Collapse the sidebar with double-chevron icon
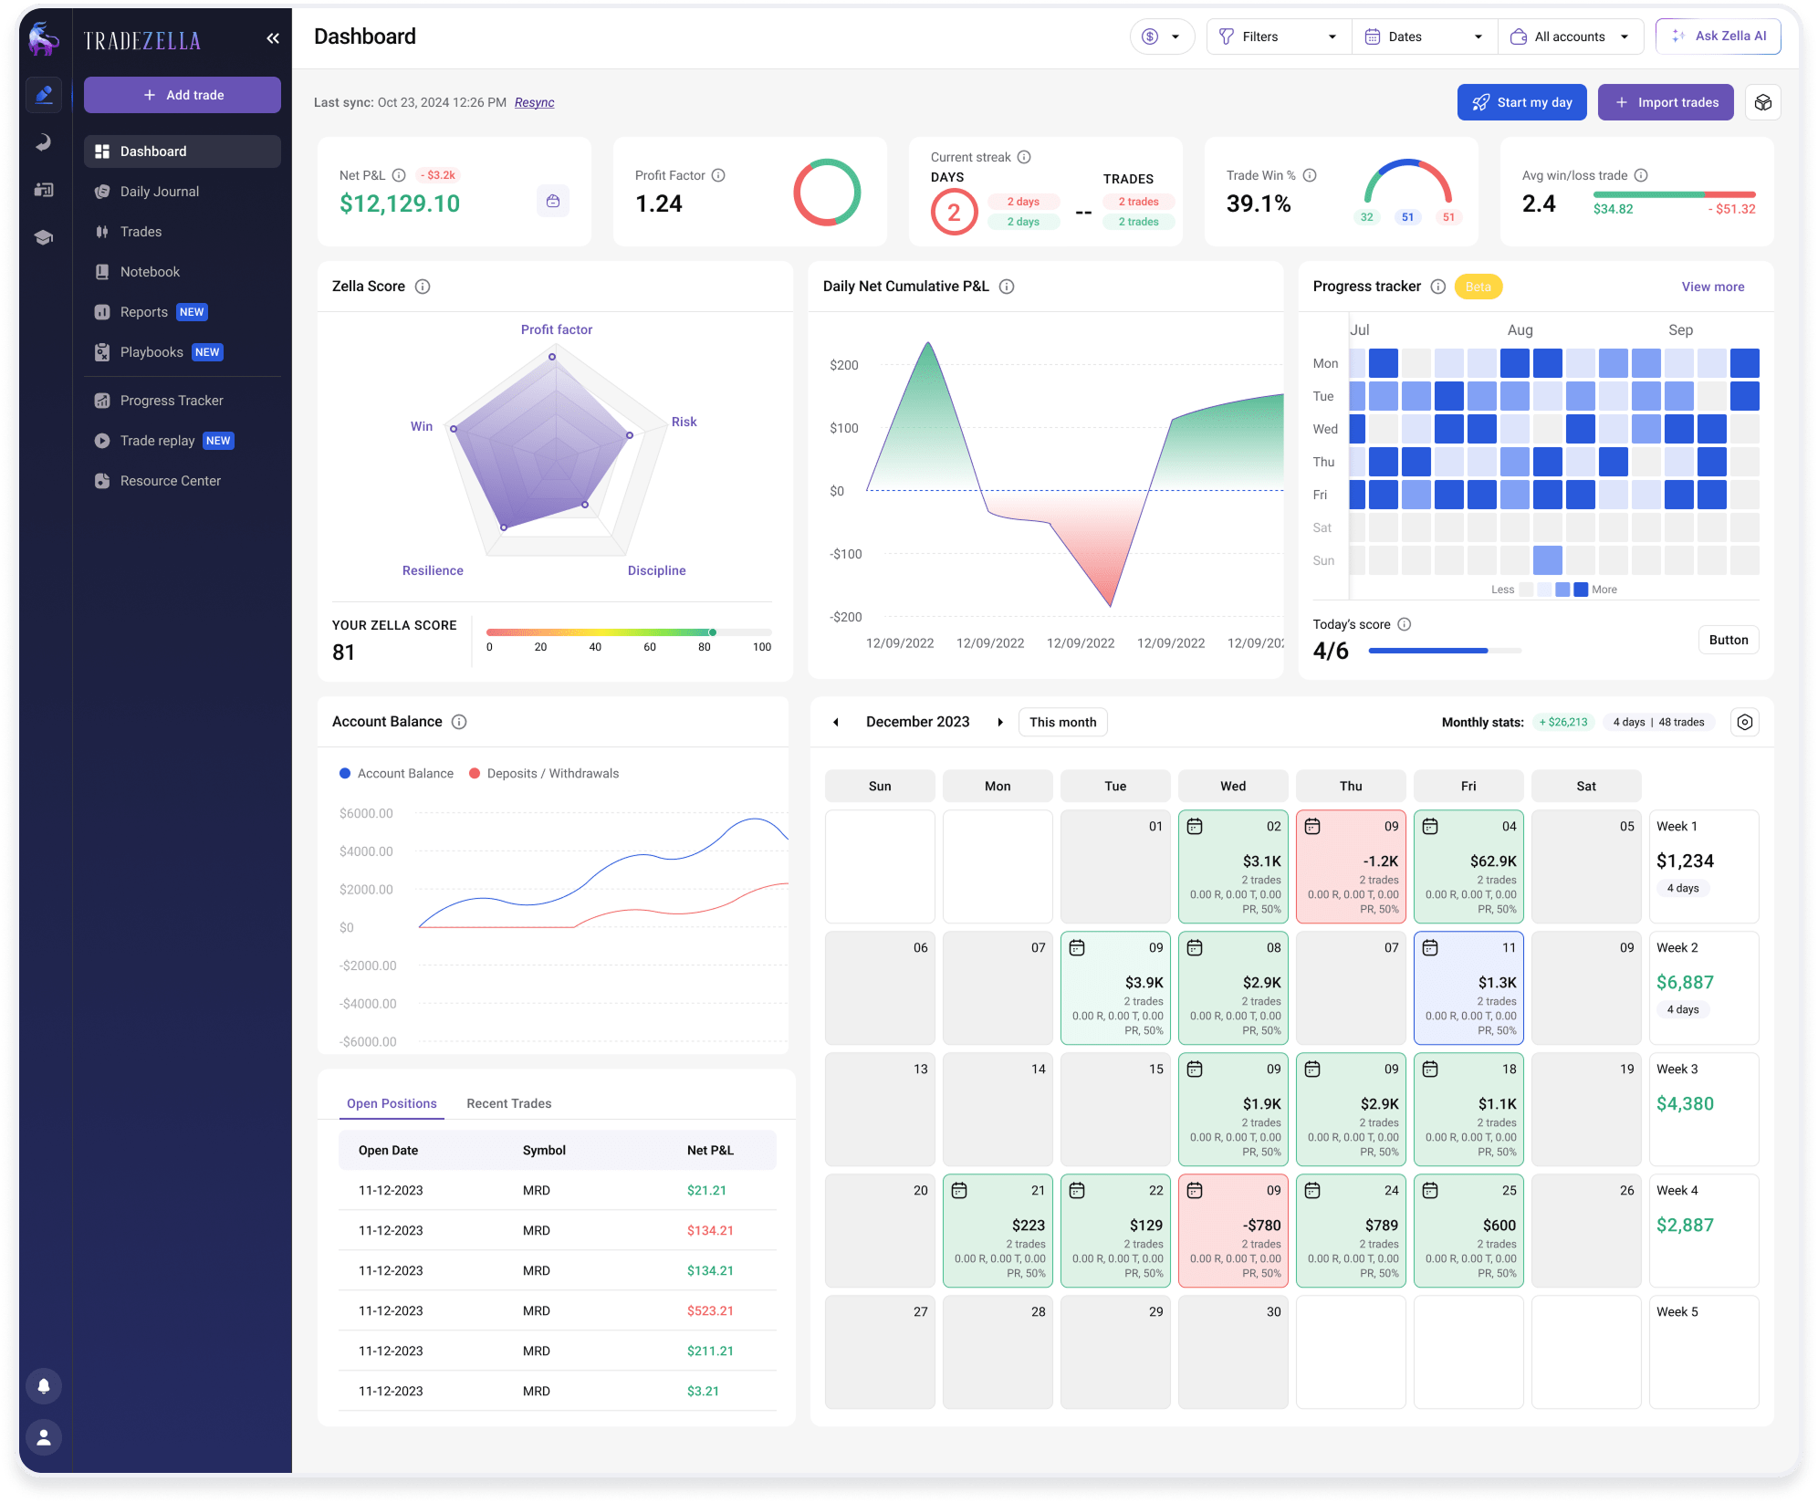1818x1503 pixels. tap(272, 38)
